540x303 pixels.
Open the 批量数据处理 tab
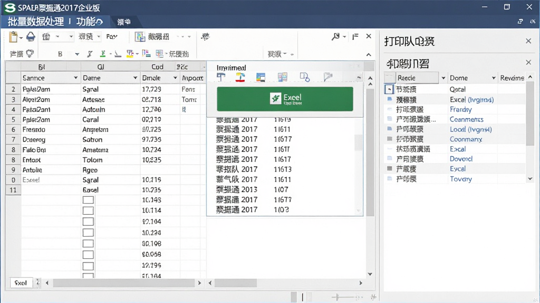(36, 22)
